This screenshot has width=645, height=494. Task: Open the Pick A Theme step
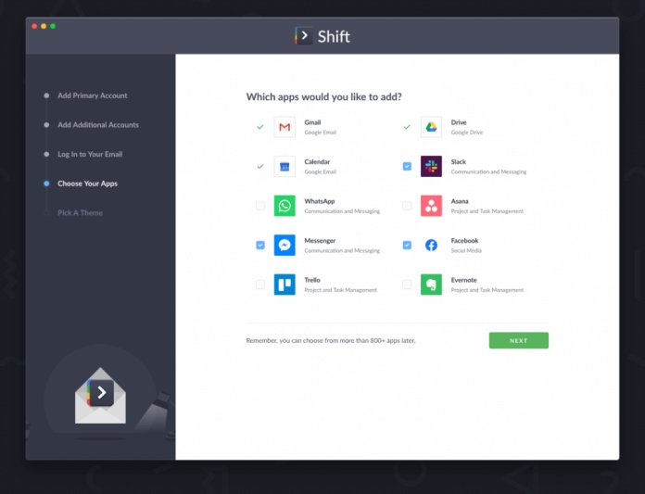point(80,212)
